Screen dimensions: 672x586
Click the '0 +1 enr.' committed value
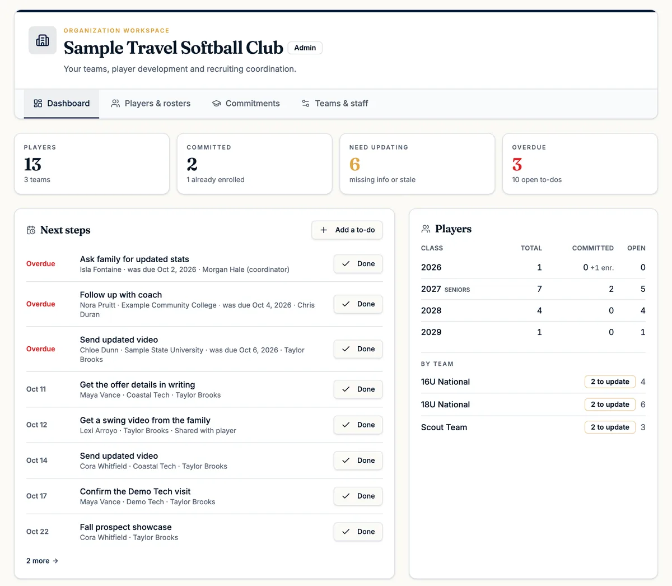click(x=598, y=268)
